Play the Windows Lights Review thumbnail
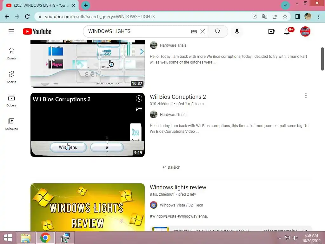The height and width of the screenshot is (244, 325). pyautogui.click(x=88, y=207)
